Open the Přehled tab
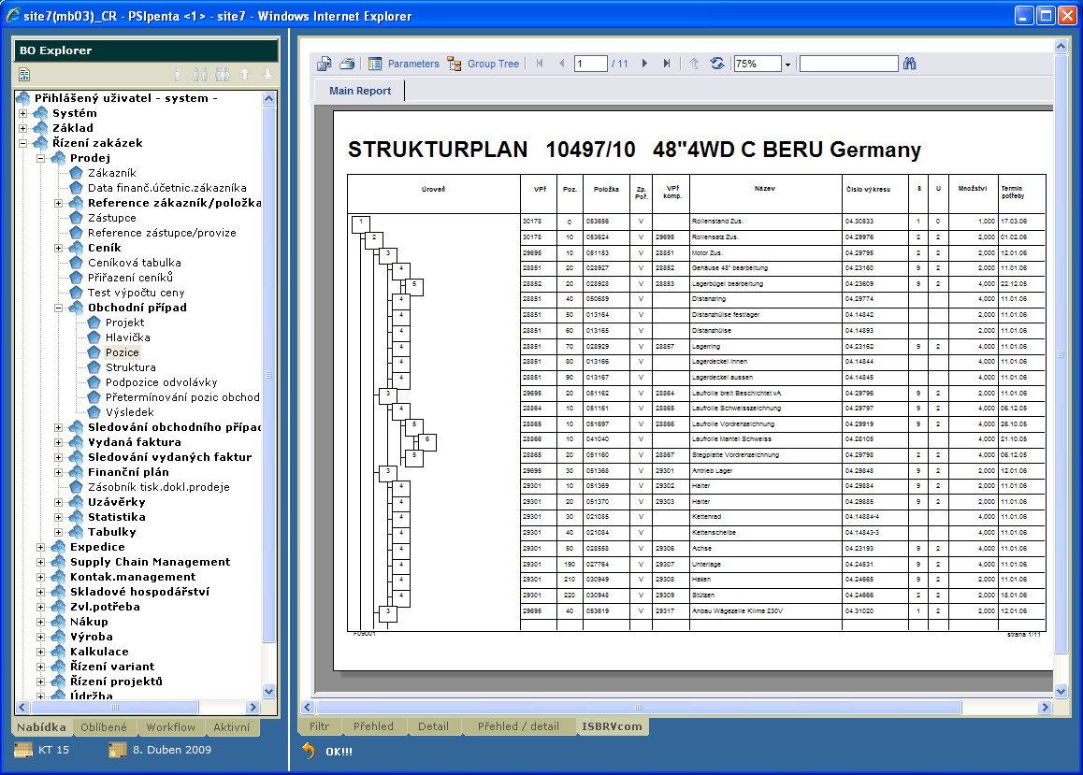This screenshot has height=775, width=1083. (x=373, y=726)
